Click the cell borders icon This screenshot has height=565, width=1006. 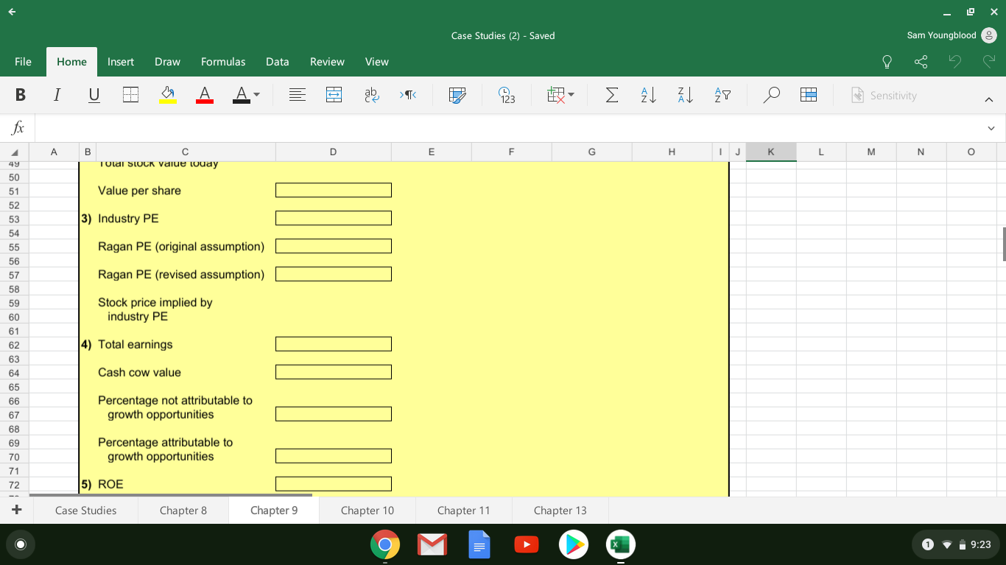(130, 95)
